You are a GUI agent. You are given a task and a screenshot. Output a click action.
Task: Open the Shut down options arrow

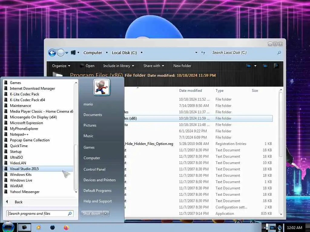click(x=106, y=213)
